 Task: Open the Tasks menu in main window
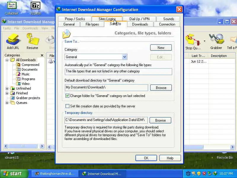7,28
